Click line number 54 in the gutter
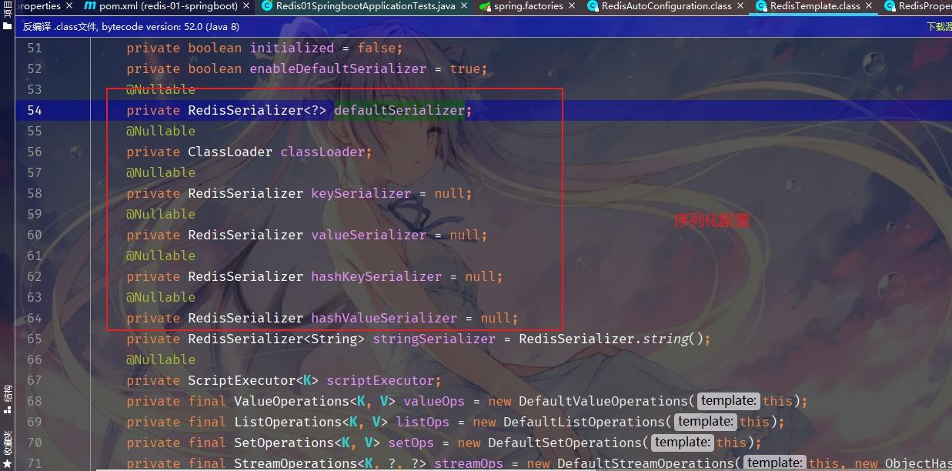This screenshot has height=471, width=952. pos(34,110)
